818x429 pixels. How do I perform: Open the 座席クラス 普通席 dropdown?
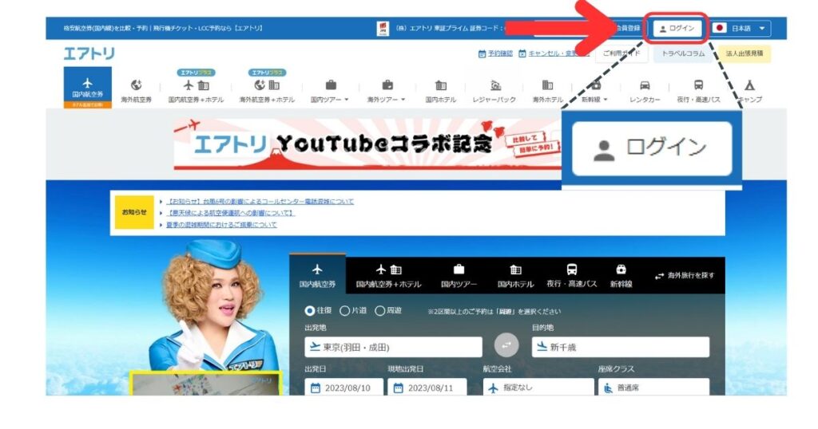654,388
